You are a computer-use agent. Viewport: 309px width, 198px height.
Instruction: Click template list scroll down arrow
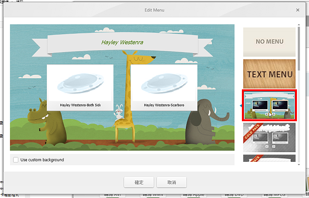(x=299, y=164)
